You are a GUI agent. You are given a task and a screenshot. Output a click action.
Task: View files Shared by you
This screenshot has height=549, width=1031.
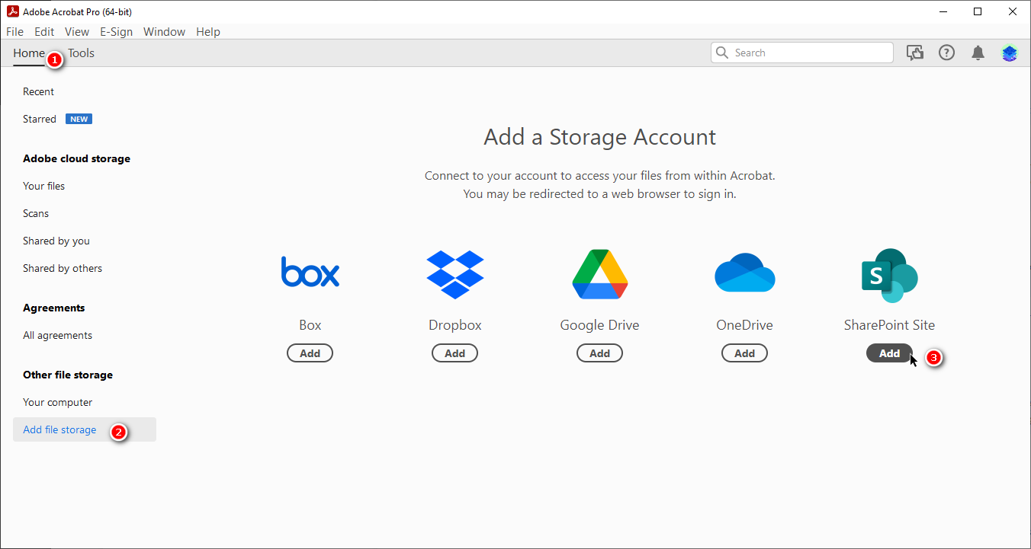pyautogui.click(x=56, y=241)
